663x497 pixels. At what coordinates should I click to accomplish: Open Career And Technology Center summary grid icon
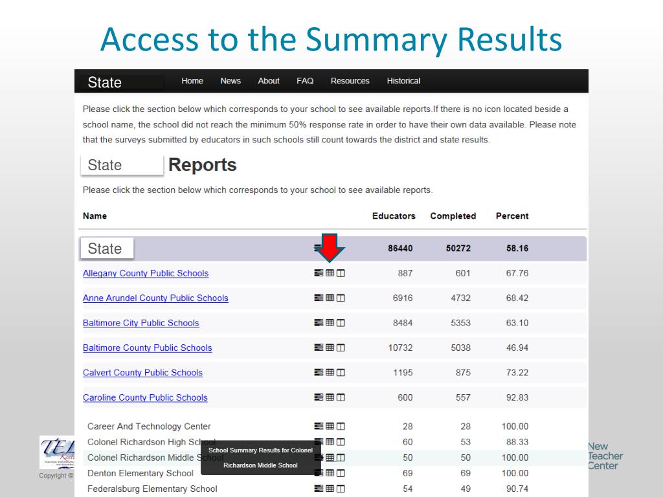[330, 426]
